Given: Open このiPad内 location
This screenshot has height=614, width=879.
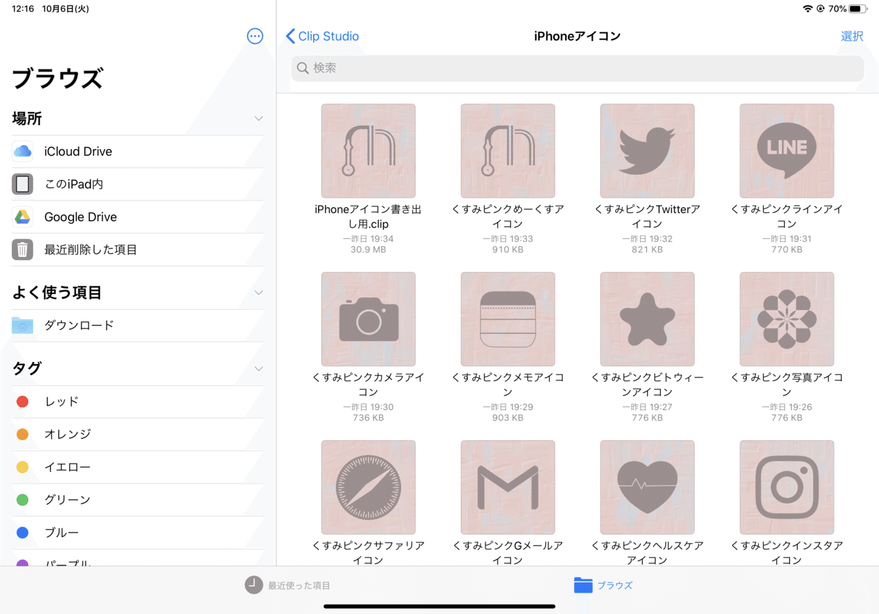Looking at the screenshot, I should tap(137, 184).
